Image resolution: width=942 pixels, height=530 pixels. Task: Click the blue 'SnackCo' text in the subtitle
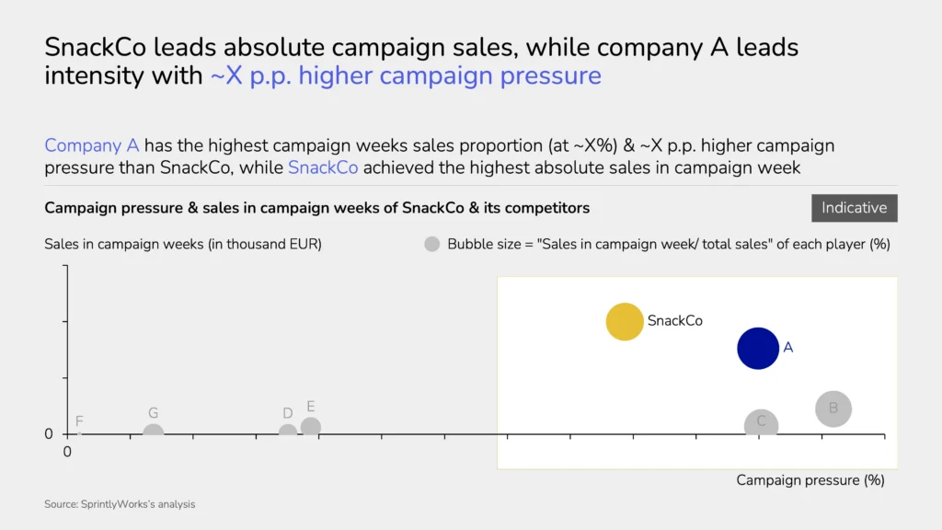[323, 167]
